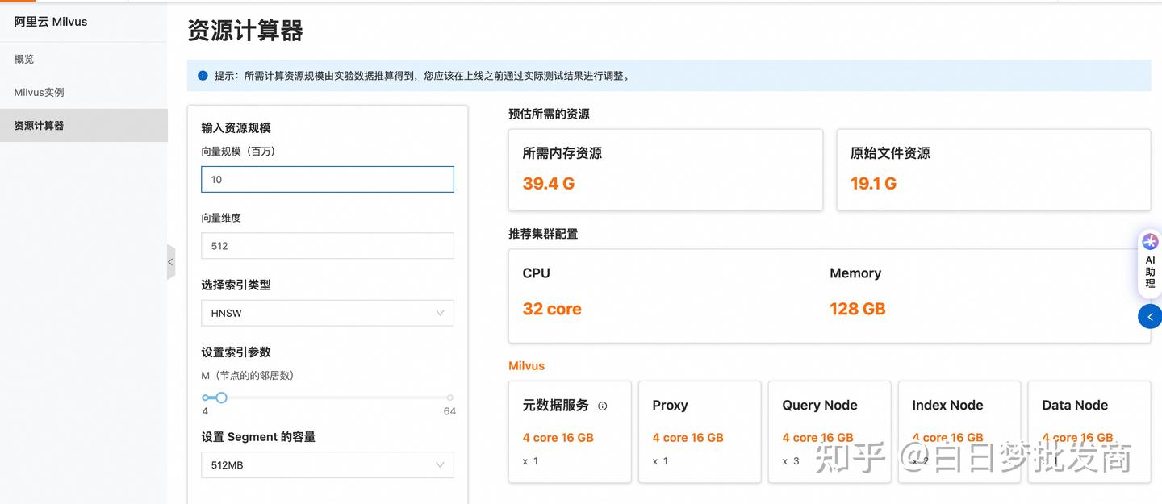Screen dimensions: 1162x504
Task: Select 资源计算器 in the sidebar
Action: click(39, 125)
